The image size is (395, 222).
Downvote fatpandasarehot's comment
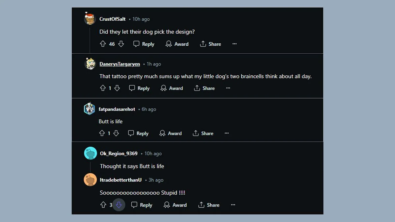[116, 133]
